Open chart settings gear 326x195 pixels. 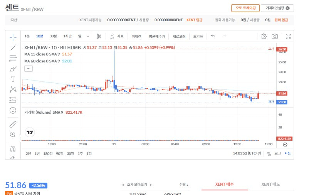[x=264, y=36]
